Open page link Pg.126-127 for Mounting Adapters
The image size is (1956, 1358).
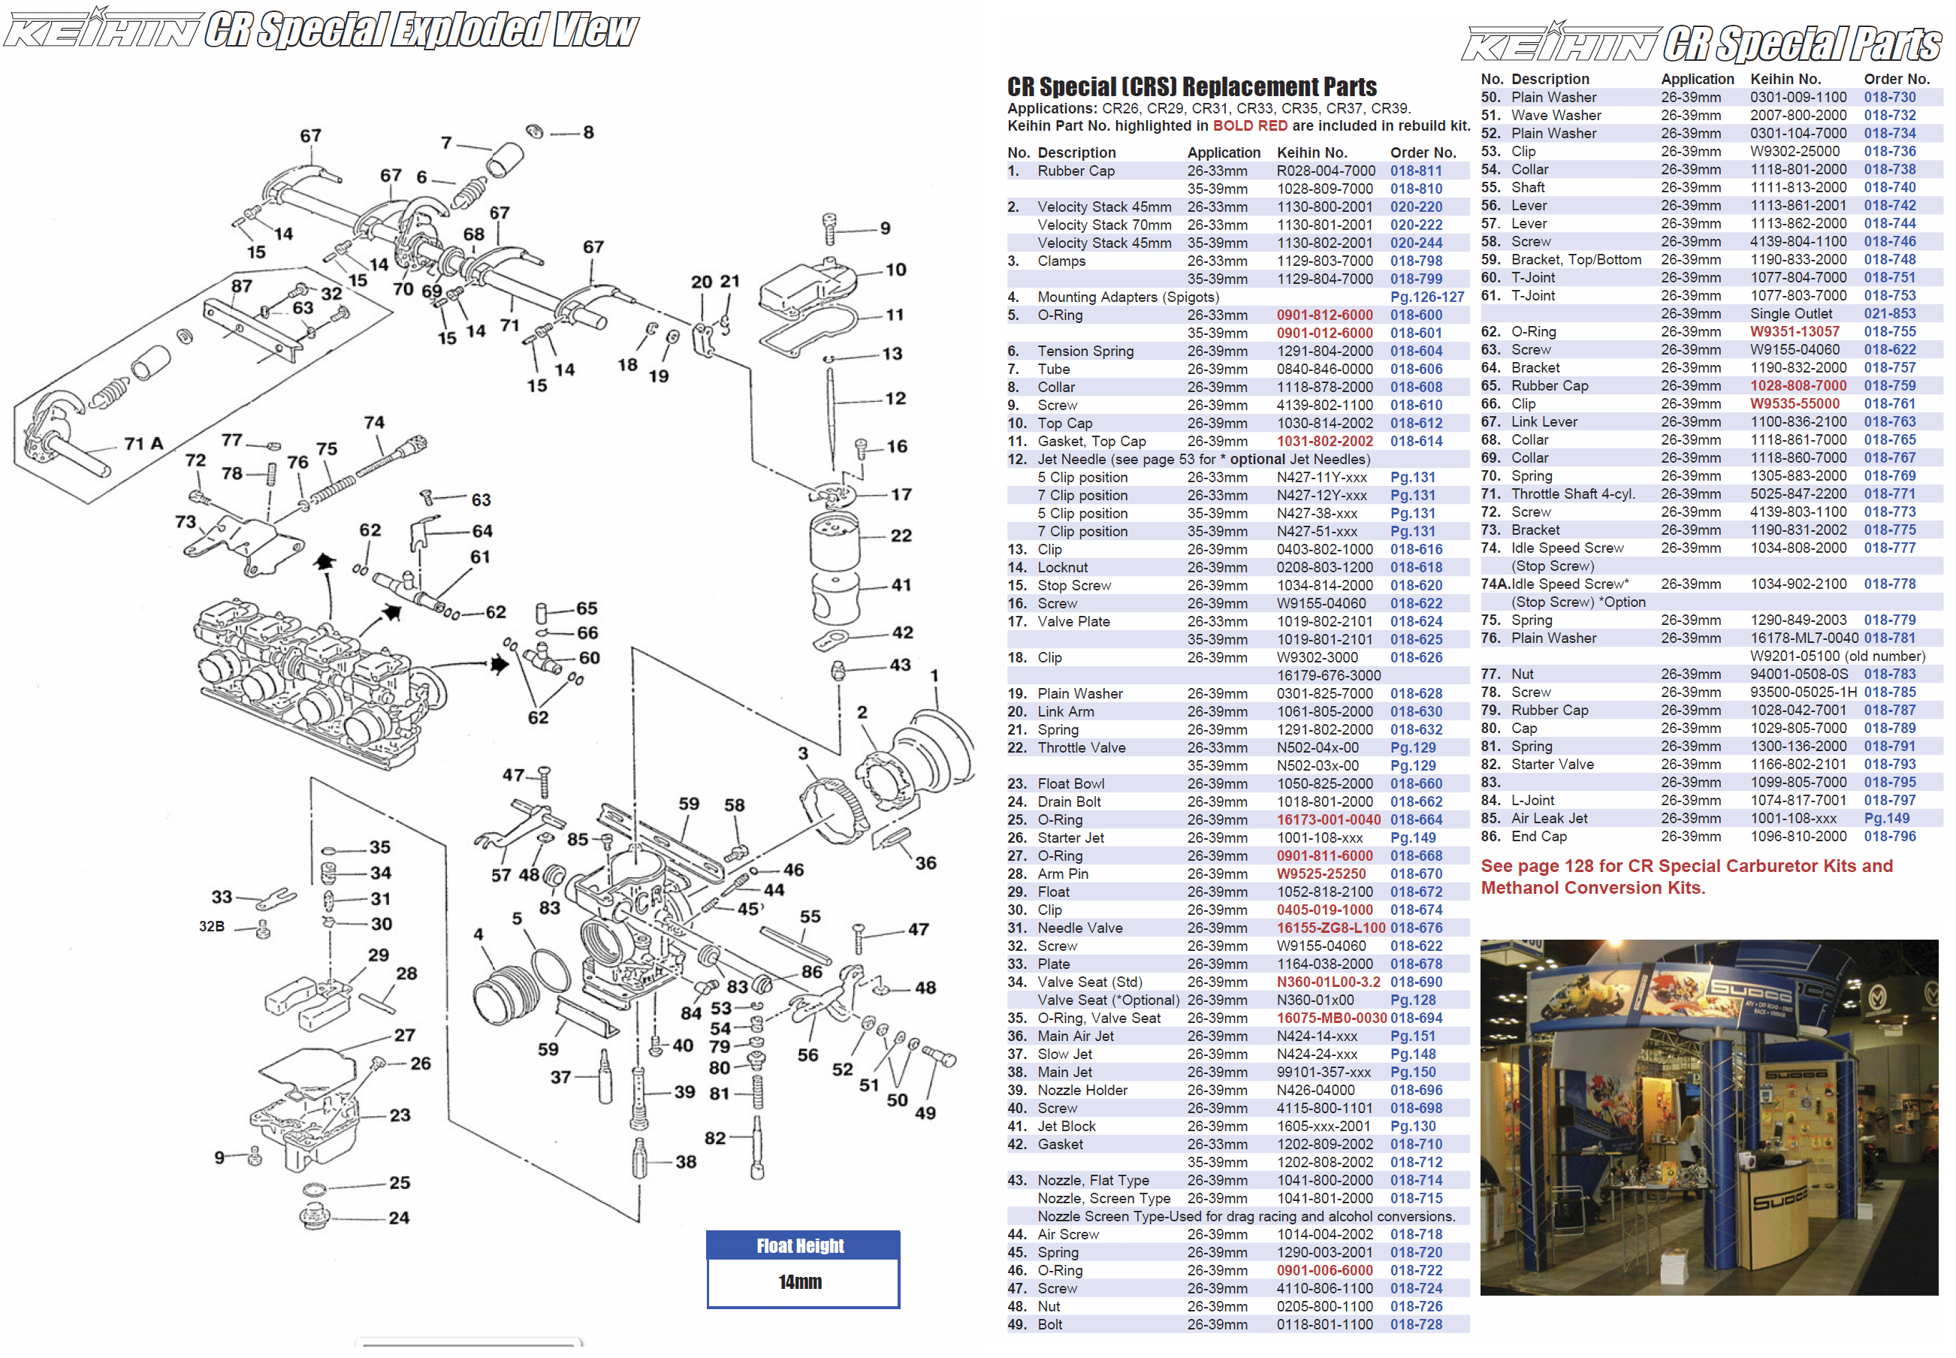[x=1426, y=297]
